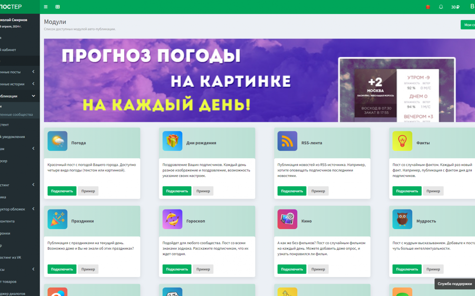Open the sidebar 'т товаров' item
This screenshot has height=296, width=475.
[20, 281]
